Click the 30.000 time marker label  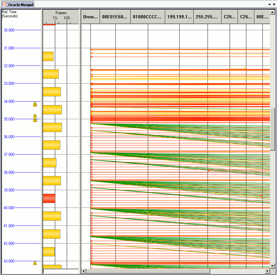pyautogui.click(x=9, y=30)
